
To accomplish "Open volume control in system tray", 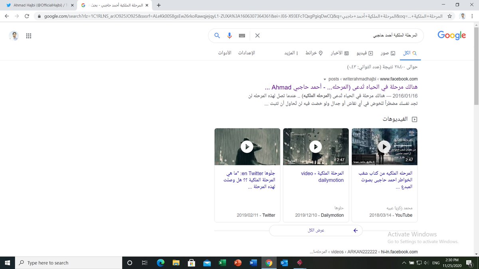I will coord(427,263).
